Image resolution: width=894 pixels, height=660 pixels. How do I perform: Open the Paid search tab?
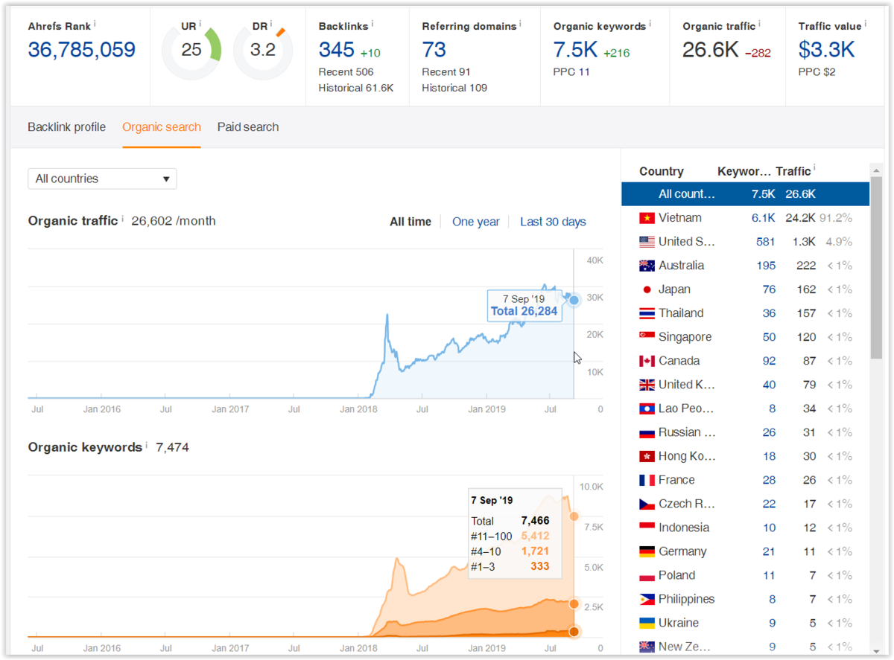point(248,127)
